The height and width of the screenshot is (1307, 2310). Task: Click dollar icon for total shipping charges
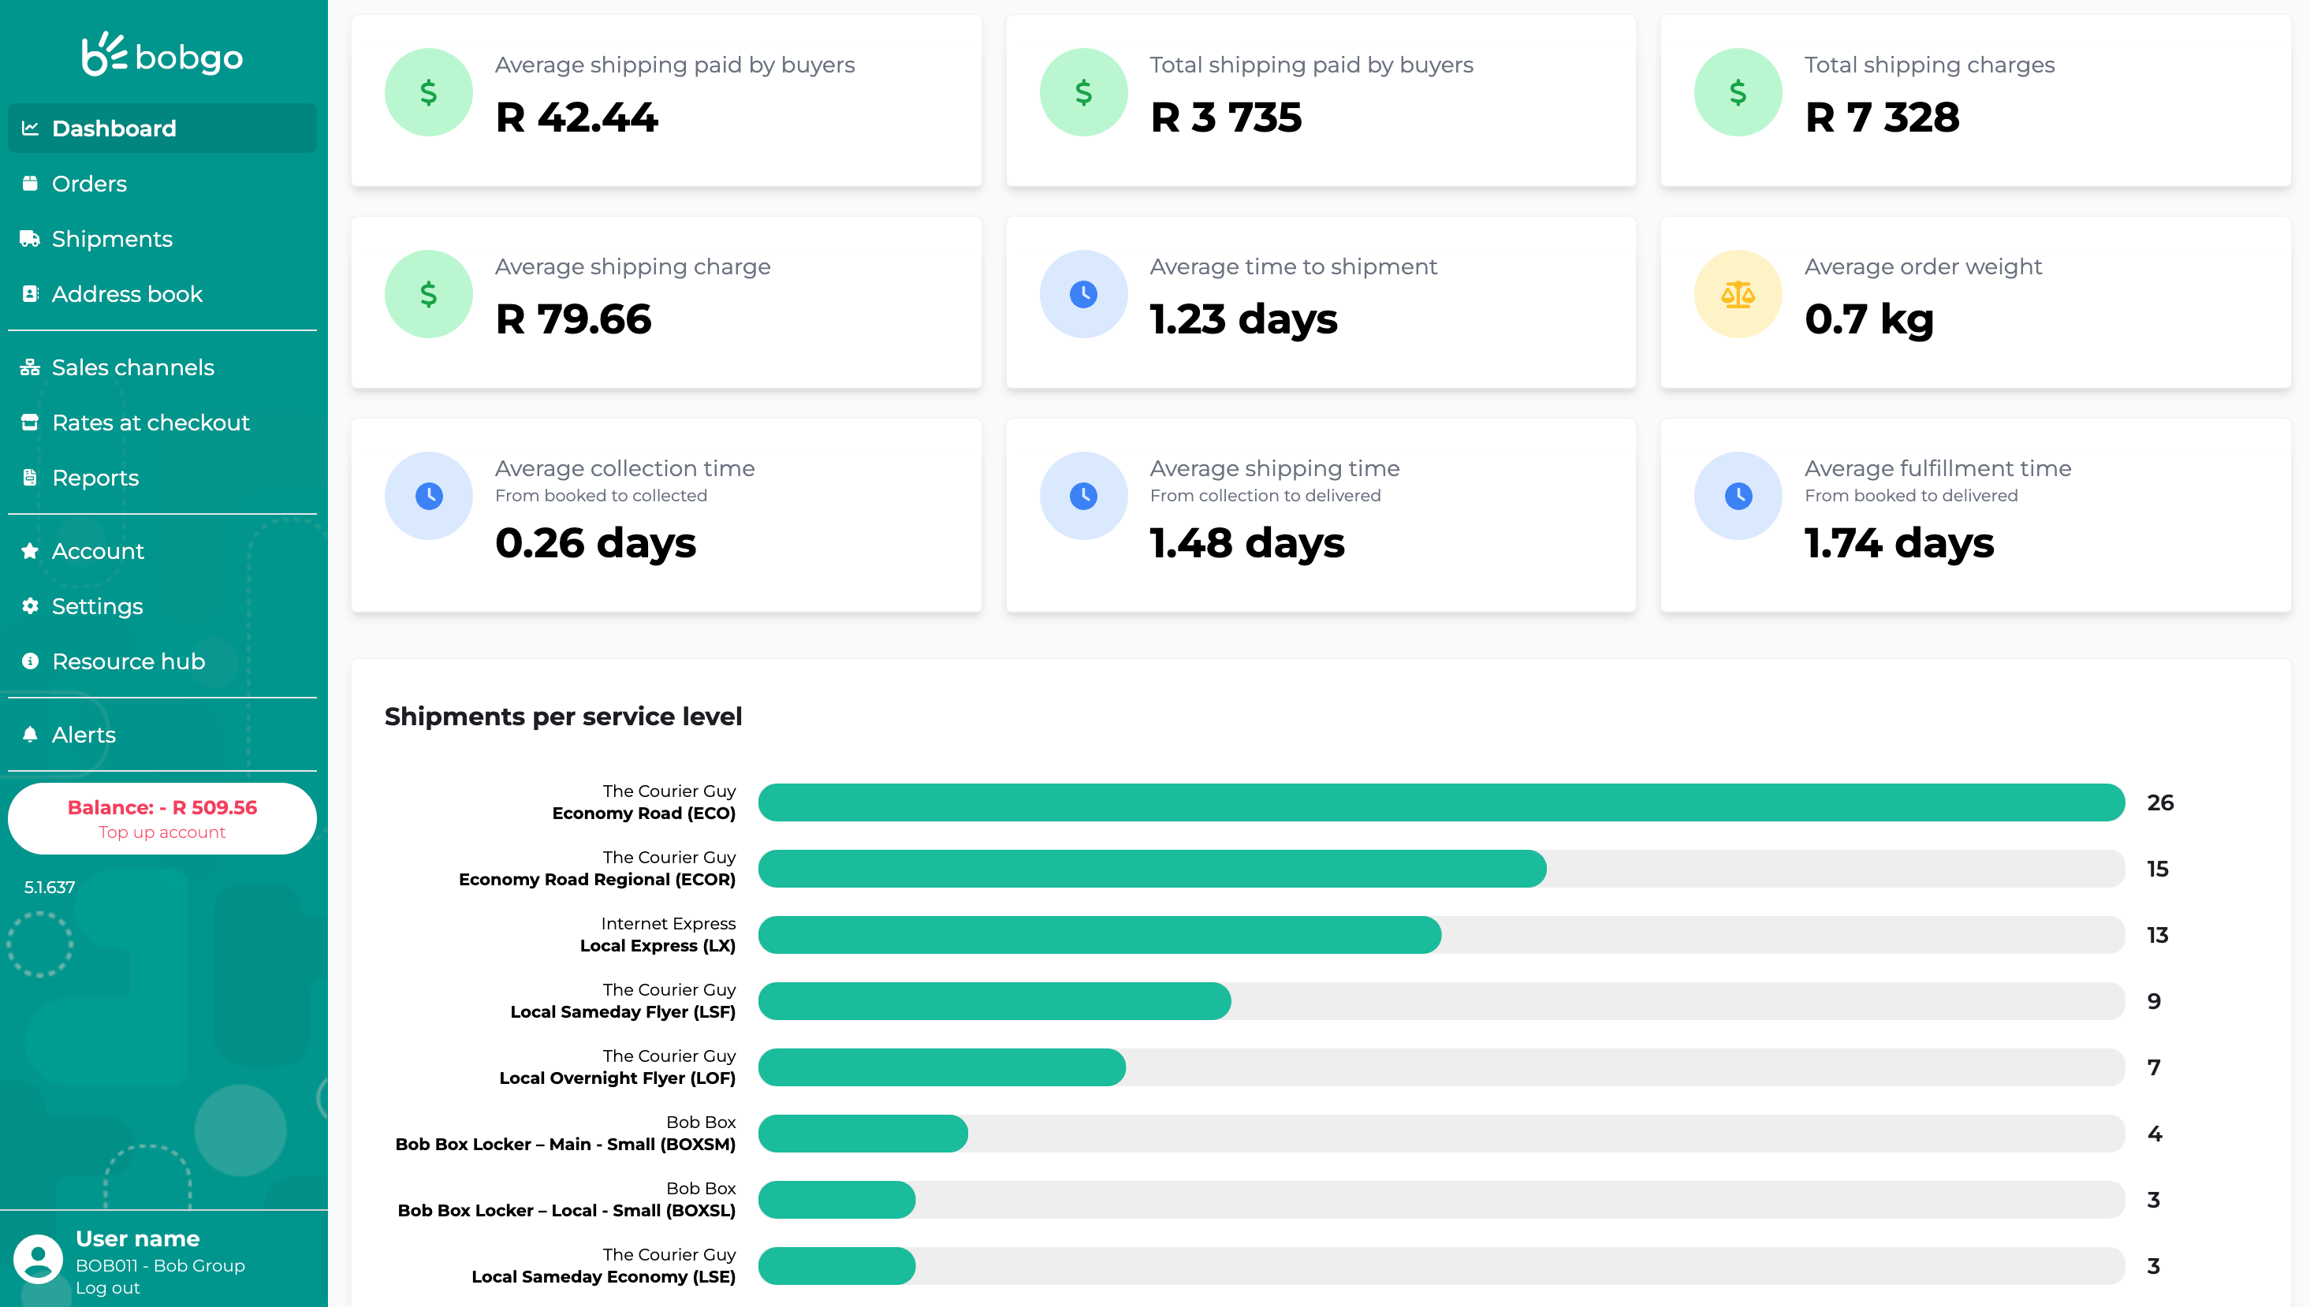[1738, 92]
